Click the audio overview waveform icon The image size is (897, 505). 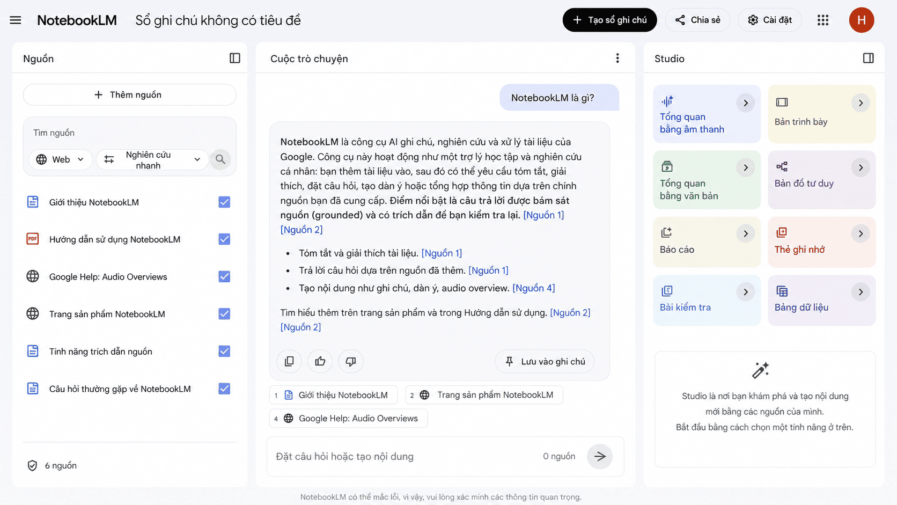(x=667, y=101)
